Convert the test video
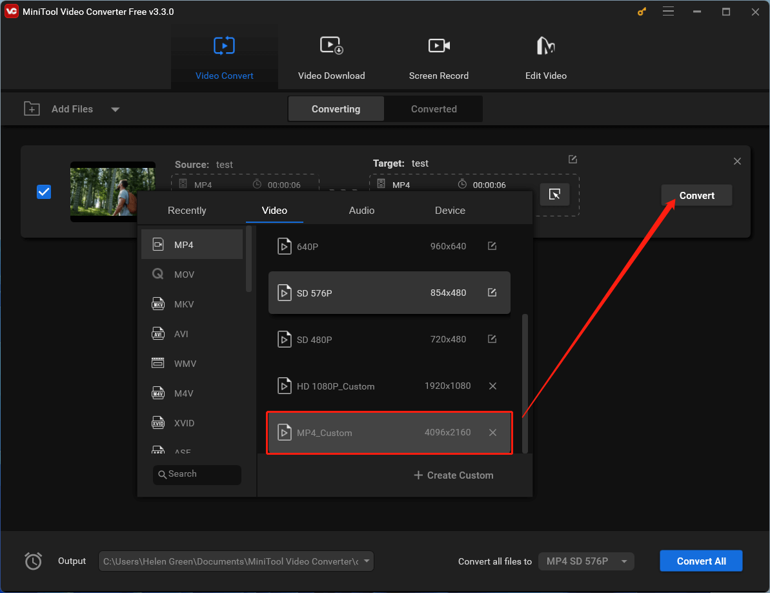Image resolution: width=770 pixels, height=593 pixels. coord(696,196)
